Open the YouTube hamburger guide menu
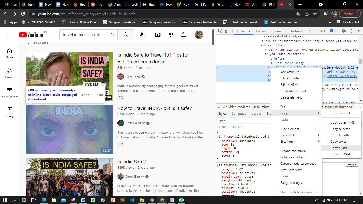 [x=10, y=35]
